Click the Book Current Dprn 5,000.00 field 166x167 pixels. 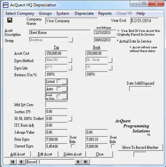pyautogui.click(x=97, y=146)
